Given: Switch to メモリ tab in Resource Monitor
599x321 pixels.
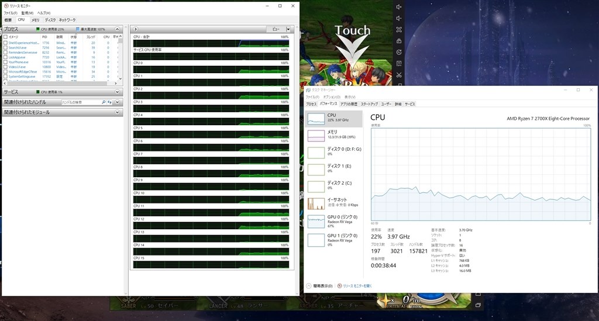Looking at the screenshot, I should tap(36, 20).
